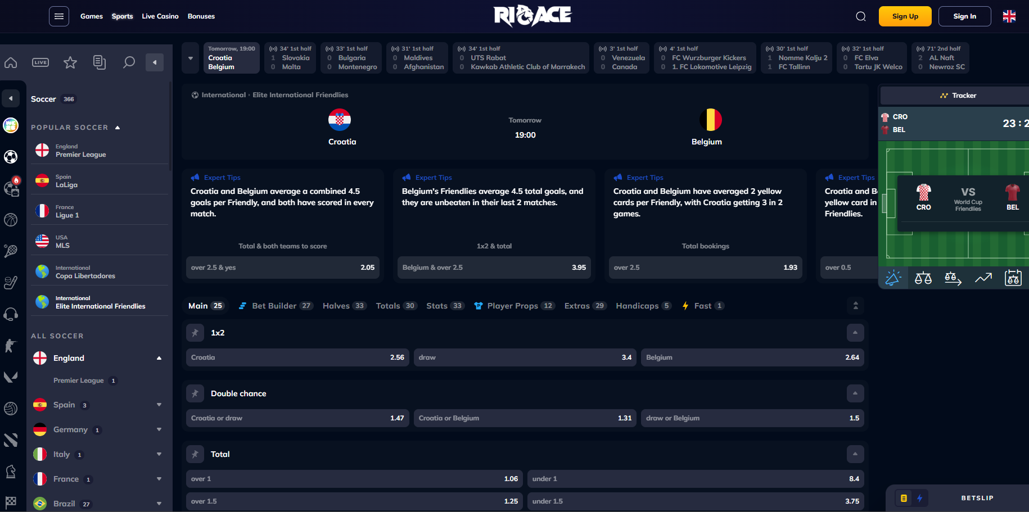Open tracker head-to-head scales icon

(x=923, y=278)
